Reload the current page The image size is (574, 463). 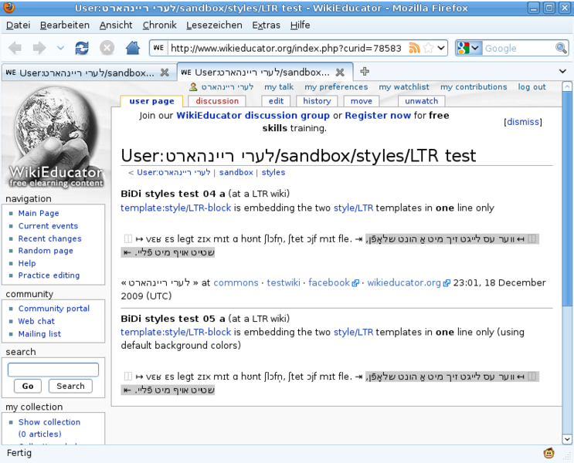82,48
